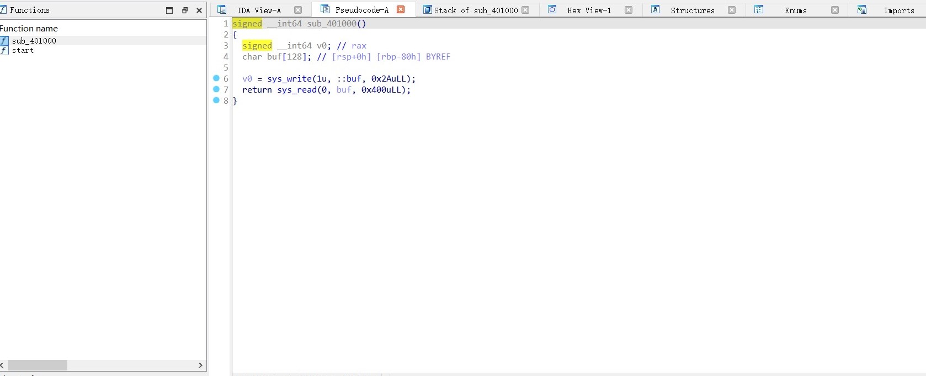Close the Pseudocode-A tab

[x=401, y=10]
